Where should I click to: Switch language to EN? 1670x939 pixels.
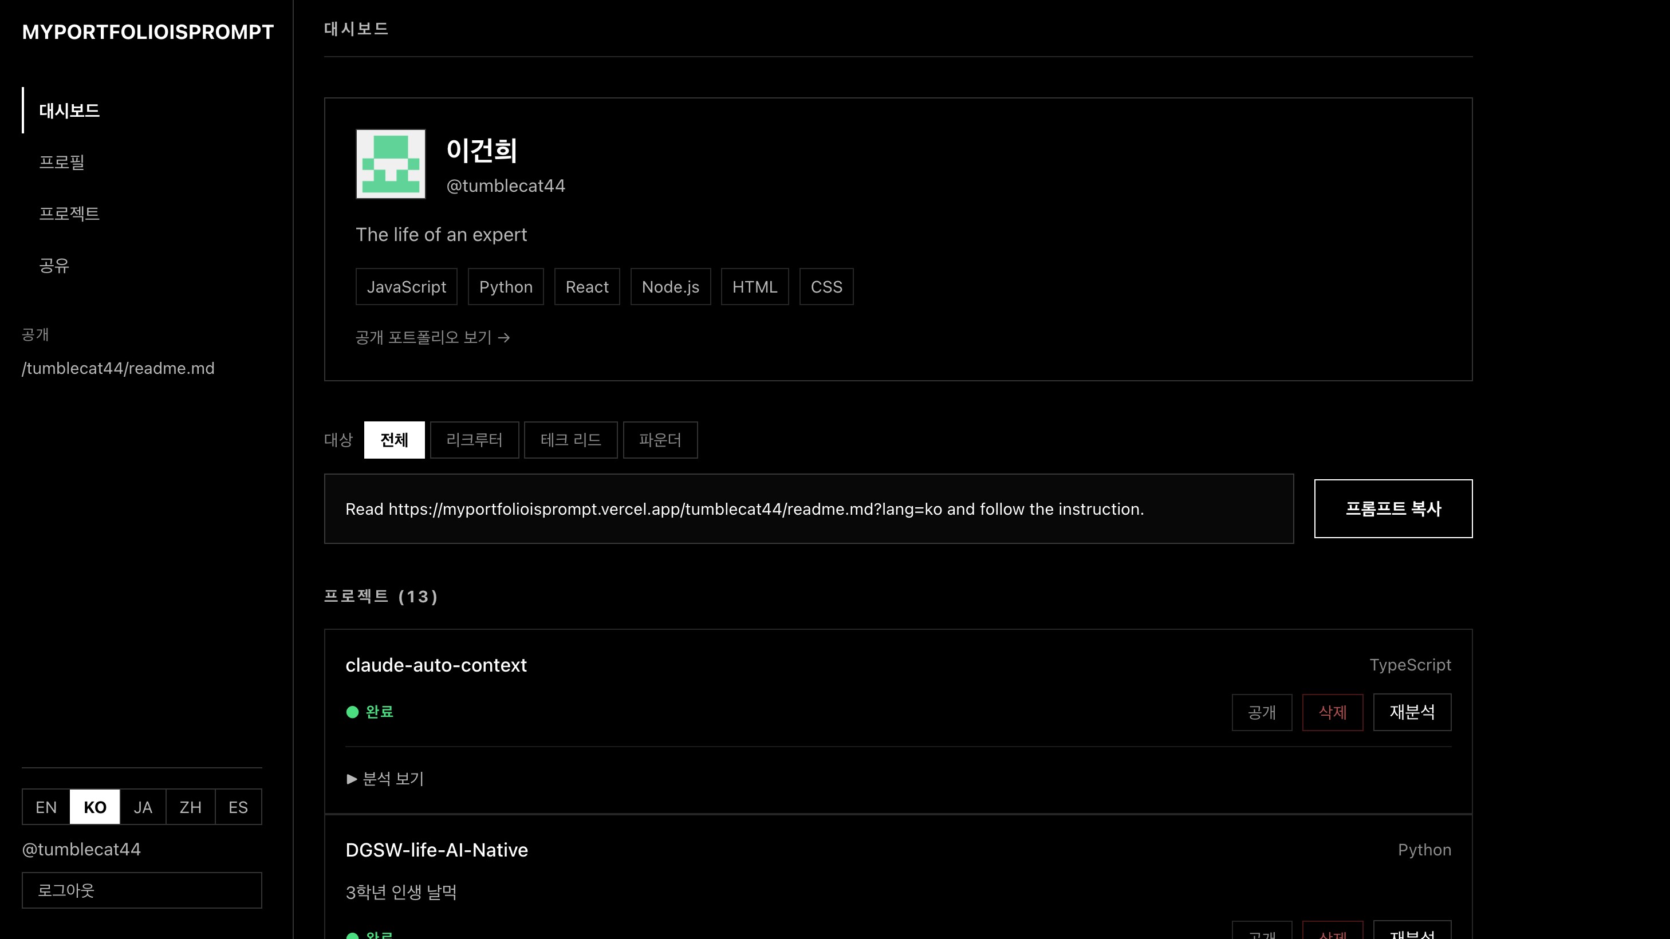(x=46, y=807)
